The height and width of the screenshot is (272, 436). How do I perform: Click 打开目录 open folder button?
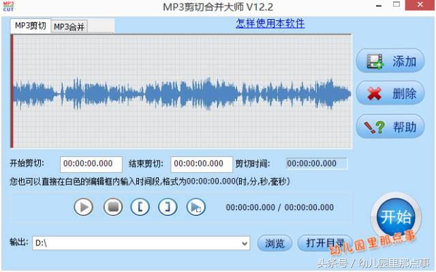[x=325, y=243]
